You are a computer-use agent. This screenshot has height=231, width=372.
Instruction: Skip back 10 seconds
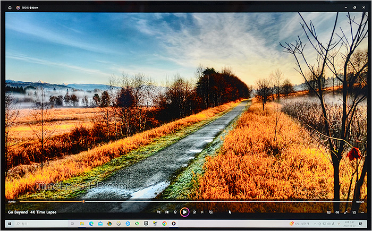(175, 212)
